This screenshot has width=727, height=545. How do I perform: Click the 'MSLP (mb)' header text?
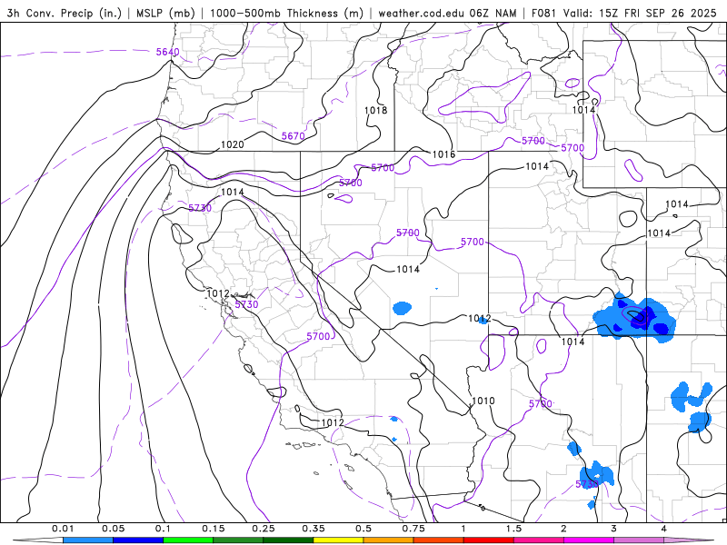click(166, 13)
